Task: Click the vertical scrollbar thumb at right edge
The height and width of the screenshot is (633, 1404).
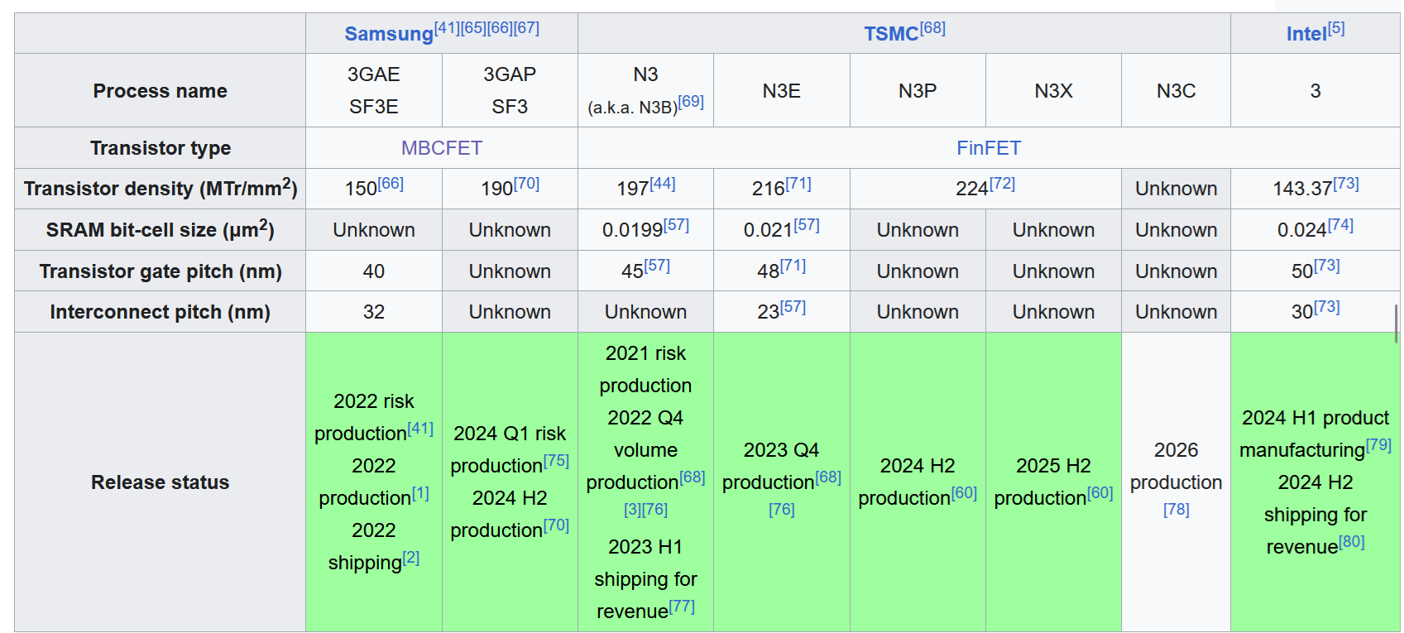Action: tap(1397, 324)
